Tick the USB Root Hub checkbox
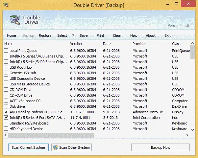Image resolution: width=198 pixels, height=158 pixels. pyautogui.click(x=6, y=67)
